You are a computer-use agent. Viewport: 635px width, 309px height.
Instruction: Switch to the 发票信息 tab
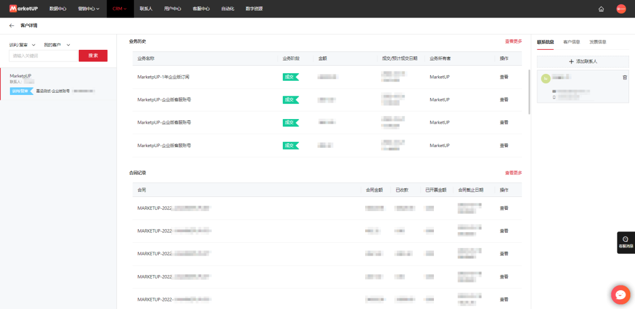click(x=598, y=42)
